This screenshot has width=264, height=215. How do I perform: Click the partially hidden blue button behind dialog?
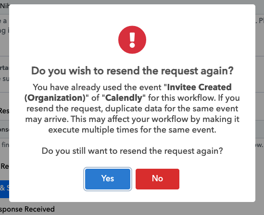coord(4,189)
